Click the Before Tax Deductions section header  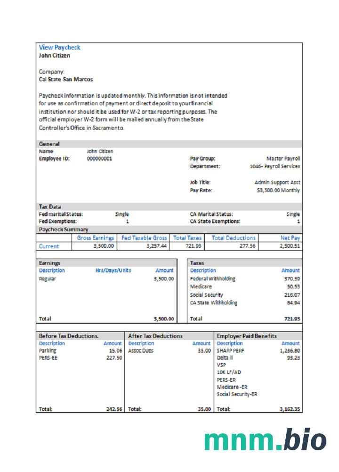(69, 336)
